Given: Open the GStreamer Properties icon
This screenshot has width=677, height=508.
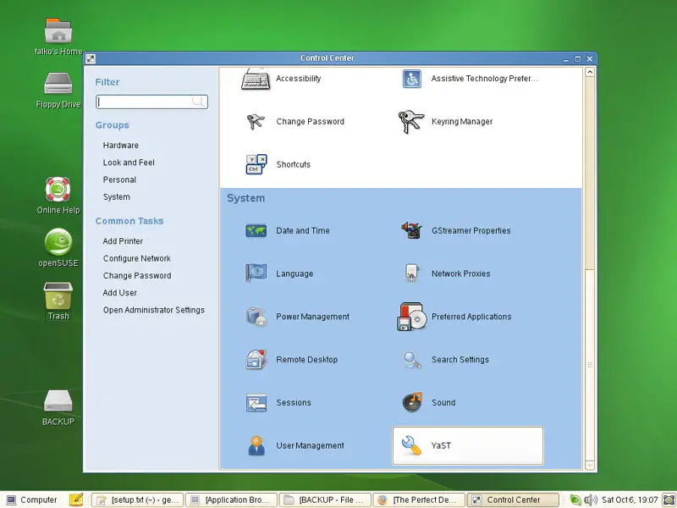Looking at the screenshot, I should click(x=411, y=230).
